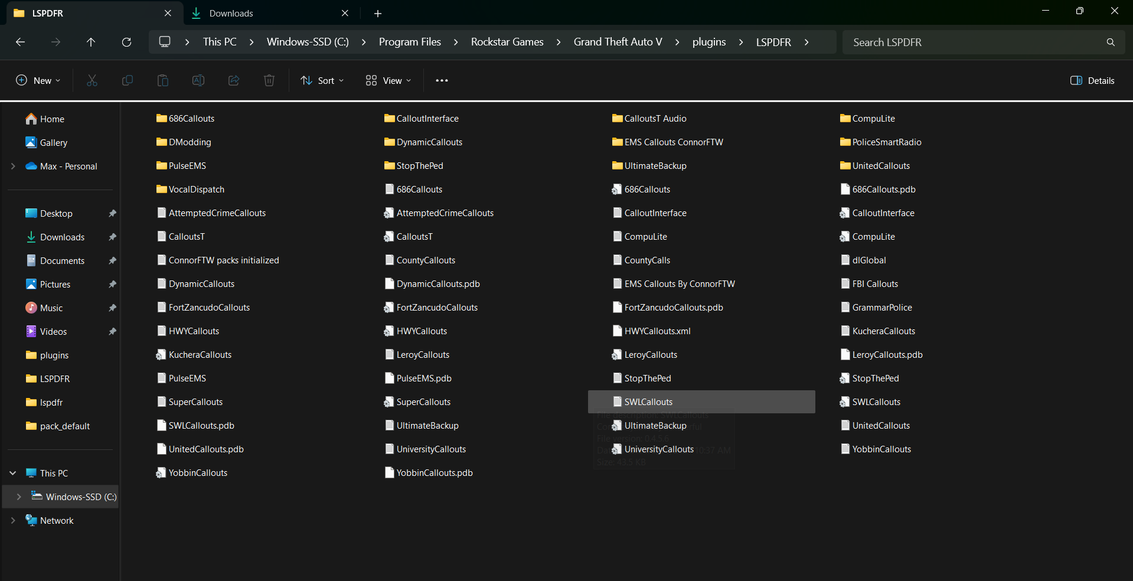Screen dimensions: 1133x581
Task: Open the See more ellipsis menu
Action: pyautogui.click(x=442, y=80)
